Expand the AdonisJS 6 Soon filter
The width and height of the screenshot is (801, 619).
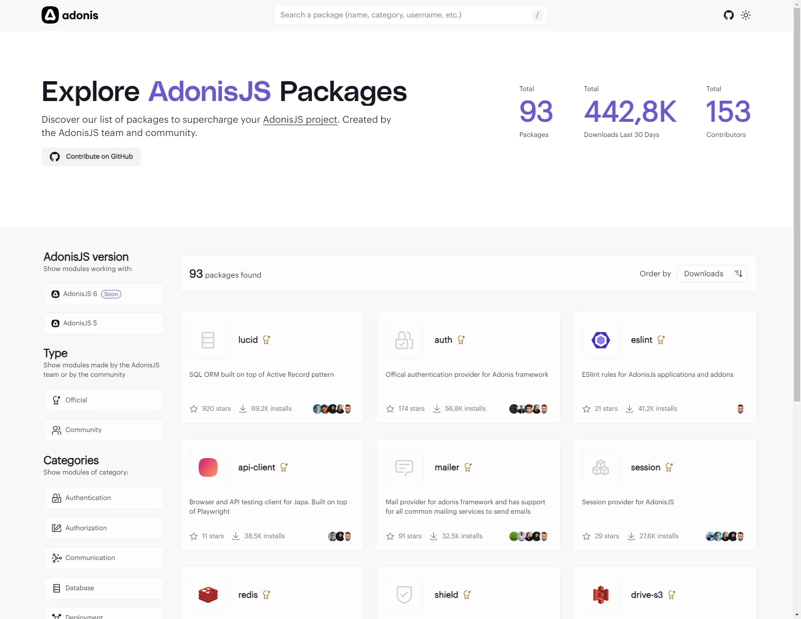103,294
